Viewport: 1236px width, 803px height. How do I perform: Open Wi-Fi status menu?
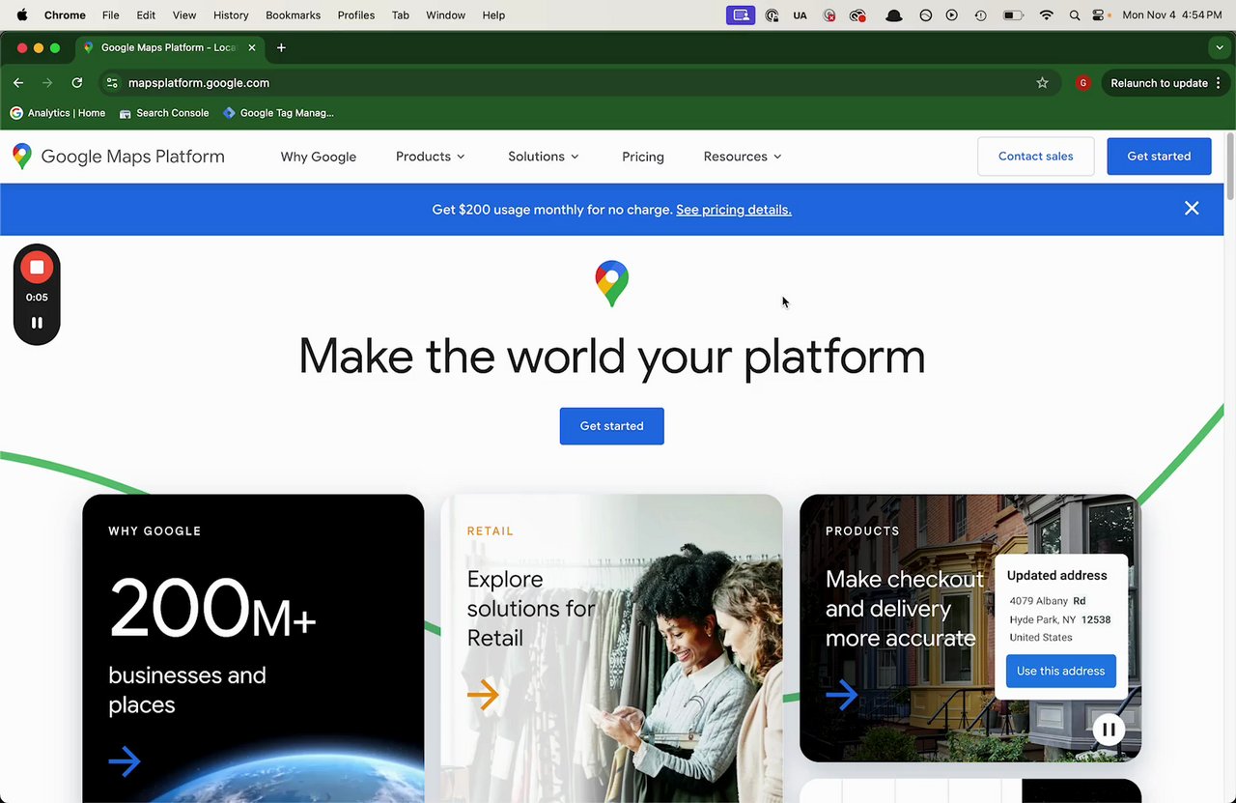tap(1046, 15)
